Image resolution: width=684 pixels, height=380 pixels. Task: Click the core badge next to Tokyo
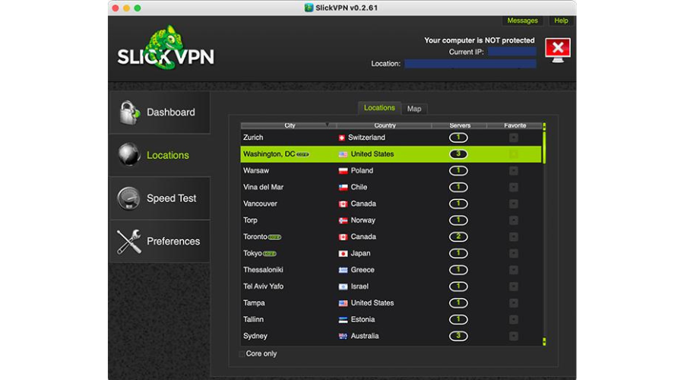(270, 254)
